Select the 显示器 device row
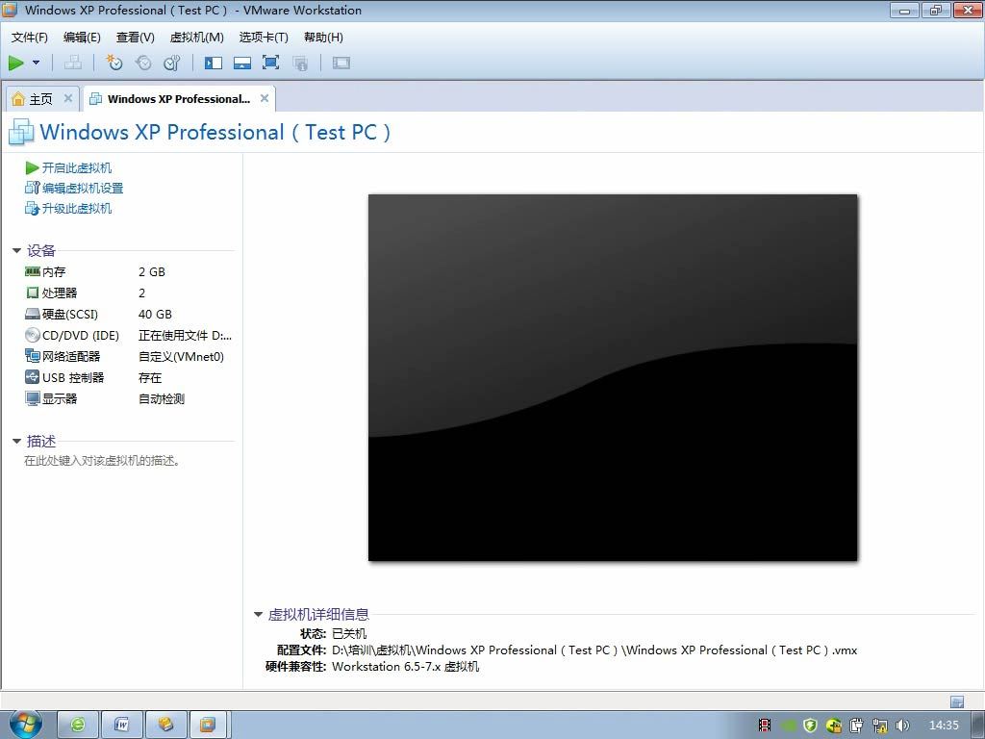985x739 pixels. point(128,399)
